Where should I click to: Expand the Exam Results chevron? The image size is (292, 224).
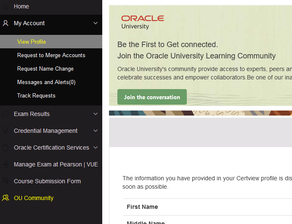[x=96, y=114]
